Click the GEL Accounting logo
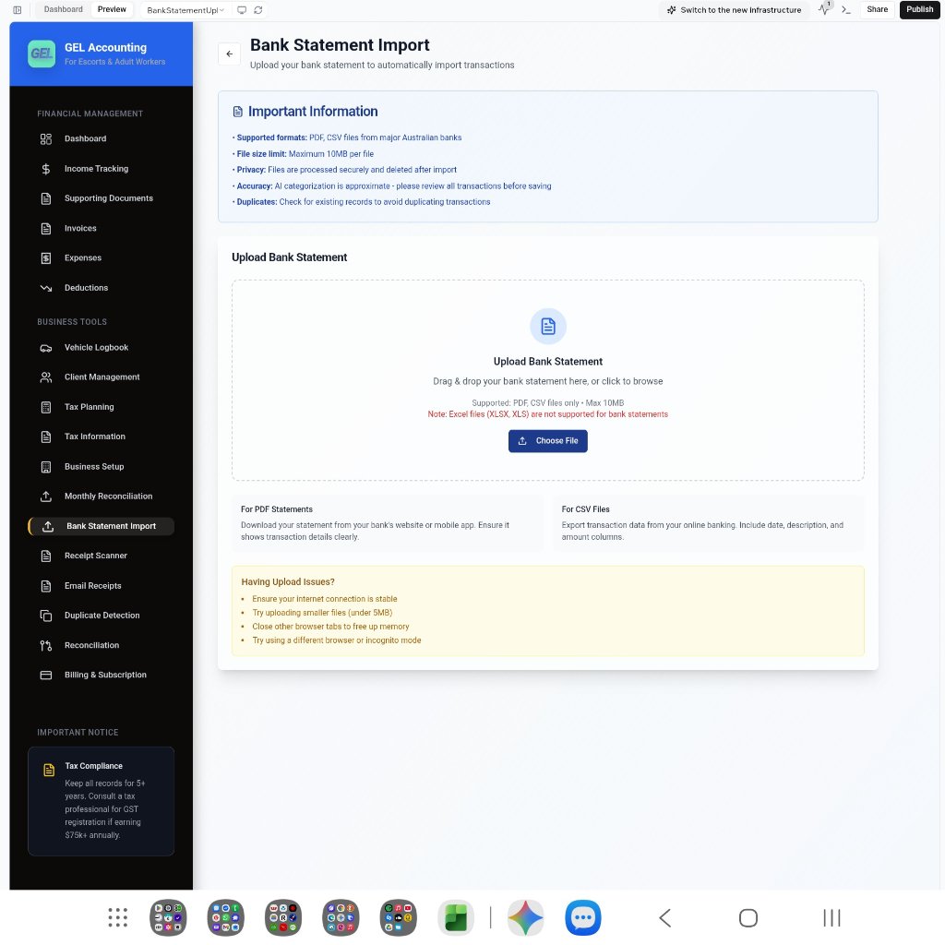945x945 pixels. coord(41,54)
